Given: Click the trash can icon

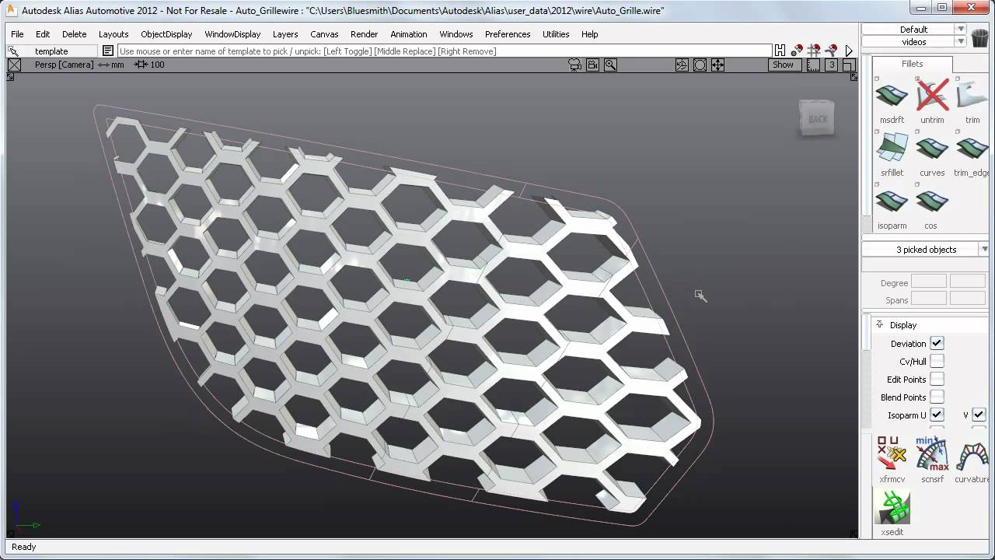Looking at the screenshot, I should pyautogui.click(x=979, y=39).
